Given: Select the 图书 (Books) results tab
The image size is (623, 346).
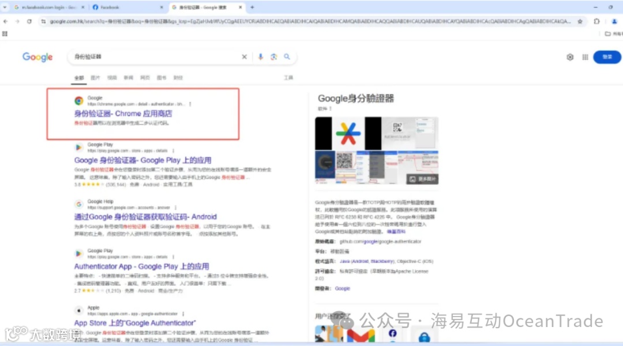Looking at the screenshot, I should pos(162,78).
